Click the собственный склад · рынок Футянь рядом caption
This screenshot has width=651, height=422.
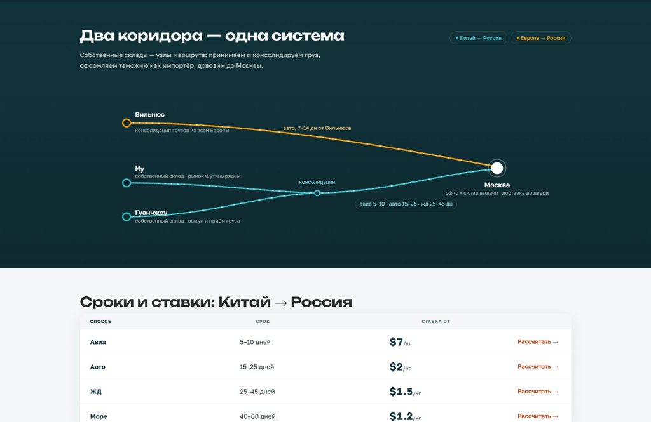tap(188, 176)
